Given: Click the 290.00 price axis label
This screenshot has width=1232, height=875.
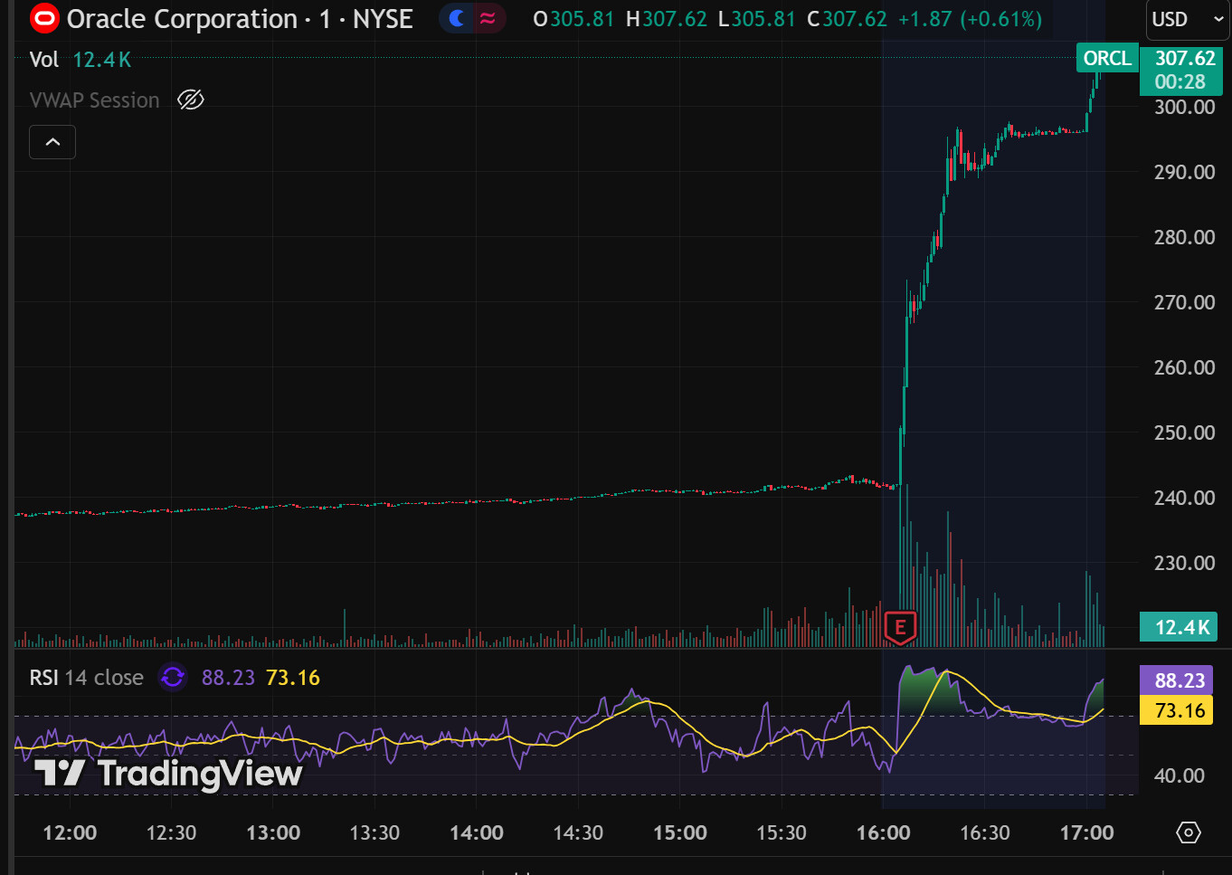Looking at the screenshot, I should tap(1184, 172).
